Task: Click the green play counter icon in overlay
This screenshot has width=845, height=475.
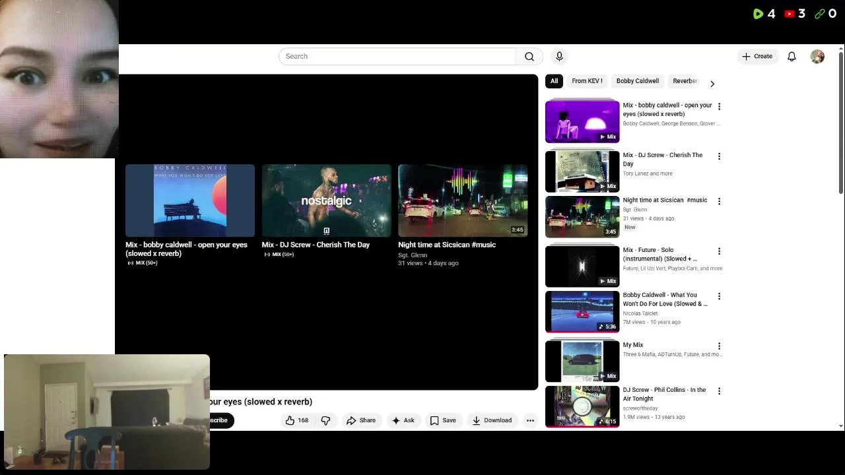Action: [758, 13]
